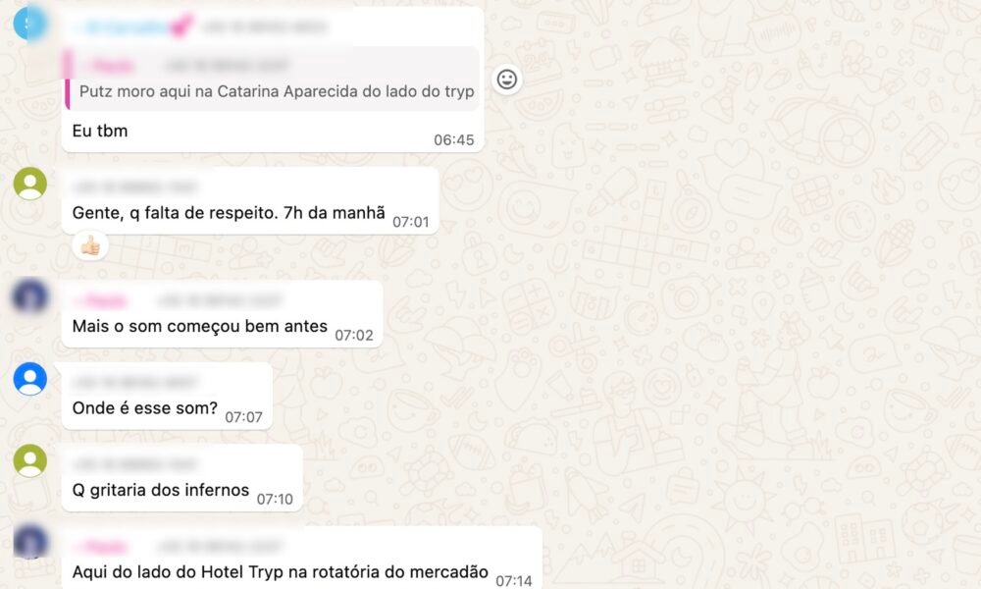Screen dimensions: 981x589
Task: Open green avatar beside 'falta de respeito' message
Action: click(x=30, y=184)
